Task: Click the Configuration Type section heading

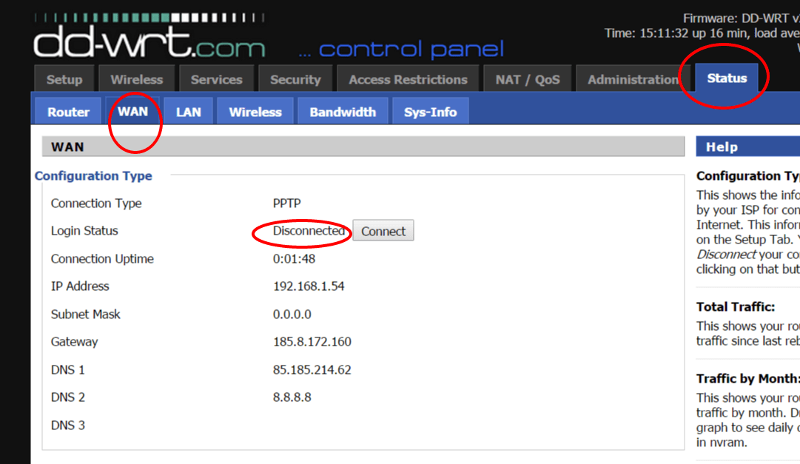Action: coord(93,175)
